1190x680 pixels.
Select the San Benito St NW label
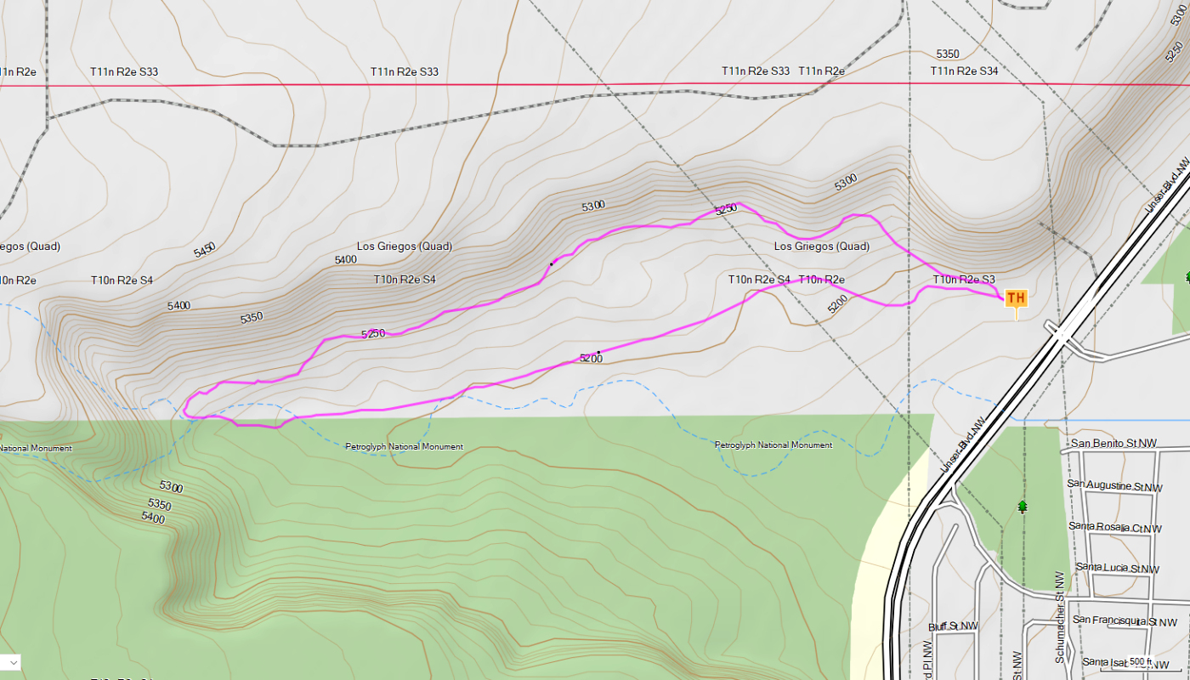coord(1113,444)
